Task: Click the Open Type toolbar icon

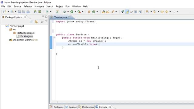Action: click(x=103, y=12)
